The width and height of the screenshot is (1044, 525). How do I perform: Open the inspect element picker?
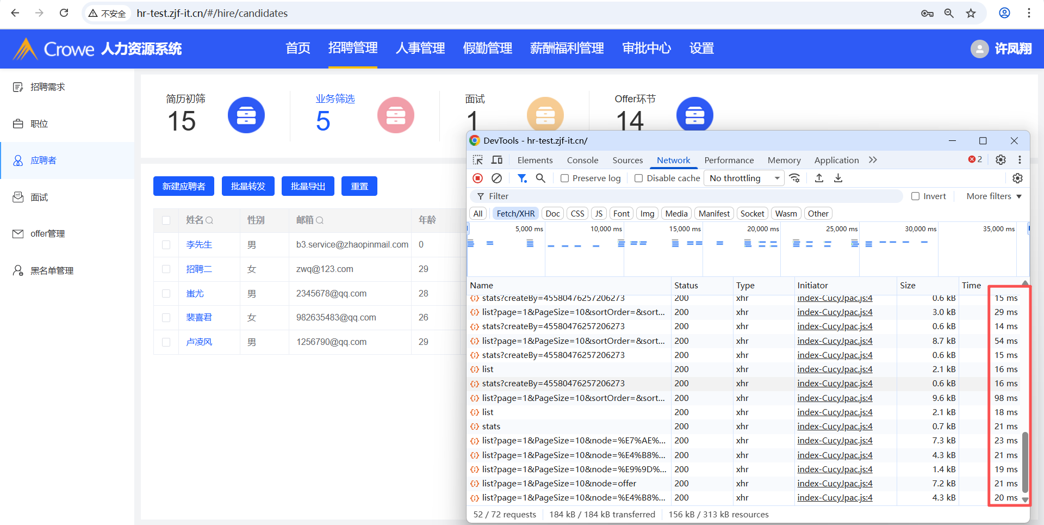[x=477, y=160]
